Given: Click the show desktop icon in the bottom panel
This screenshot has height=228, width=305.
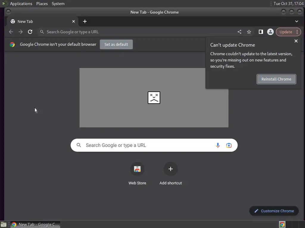Looking at the screenshot, I should [x=4, y=225].
